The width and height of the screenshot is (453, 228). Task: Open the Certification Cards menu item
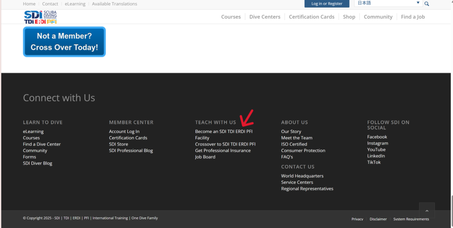point(311,17)
